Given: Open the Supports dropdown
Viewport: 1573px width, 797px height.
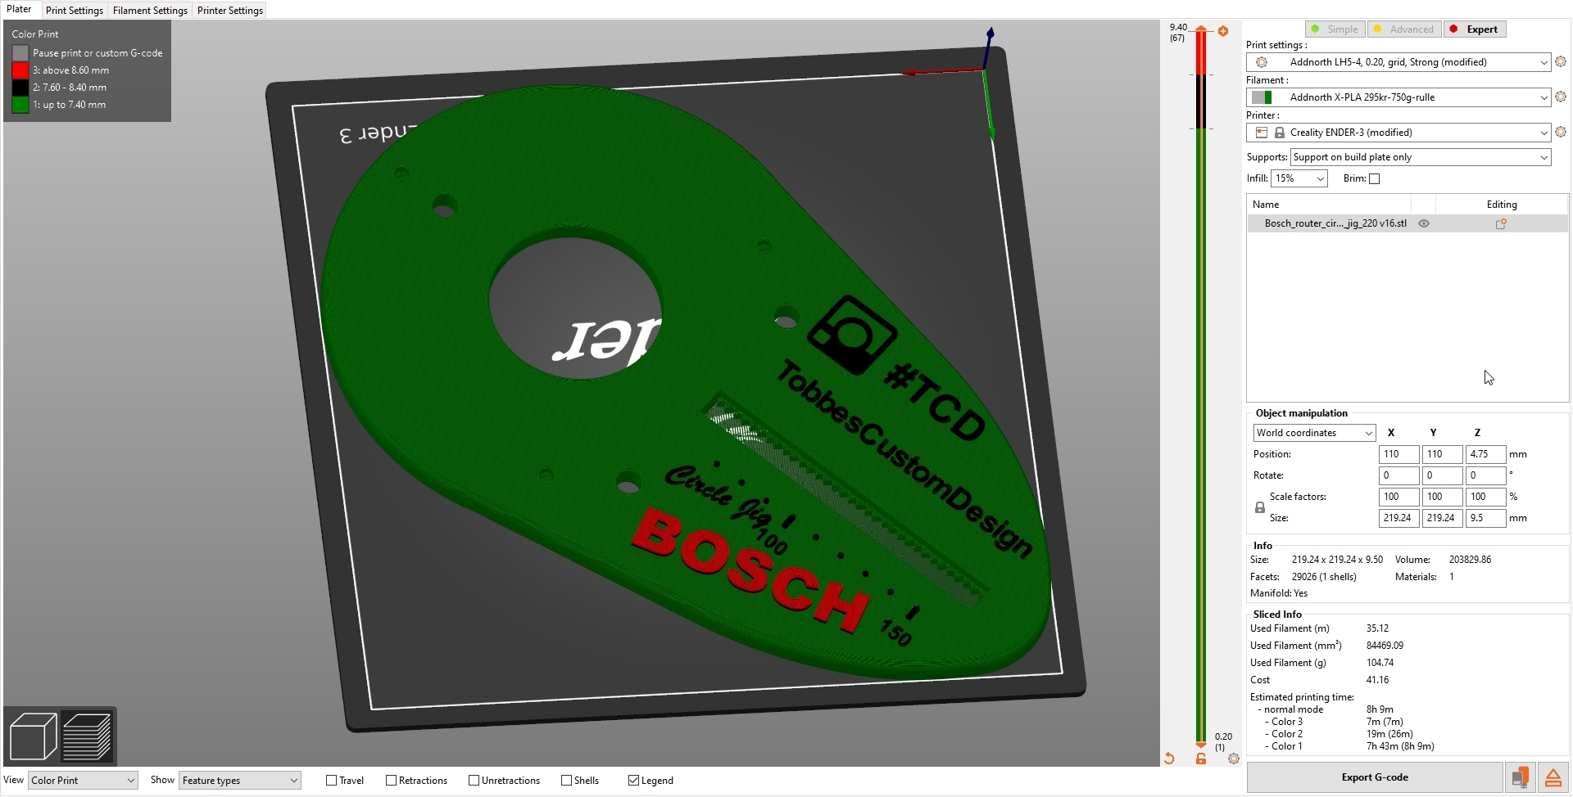Looking at the screenshot, I should pyautogui.click(x=1421, y=157).
